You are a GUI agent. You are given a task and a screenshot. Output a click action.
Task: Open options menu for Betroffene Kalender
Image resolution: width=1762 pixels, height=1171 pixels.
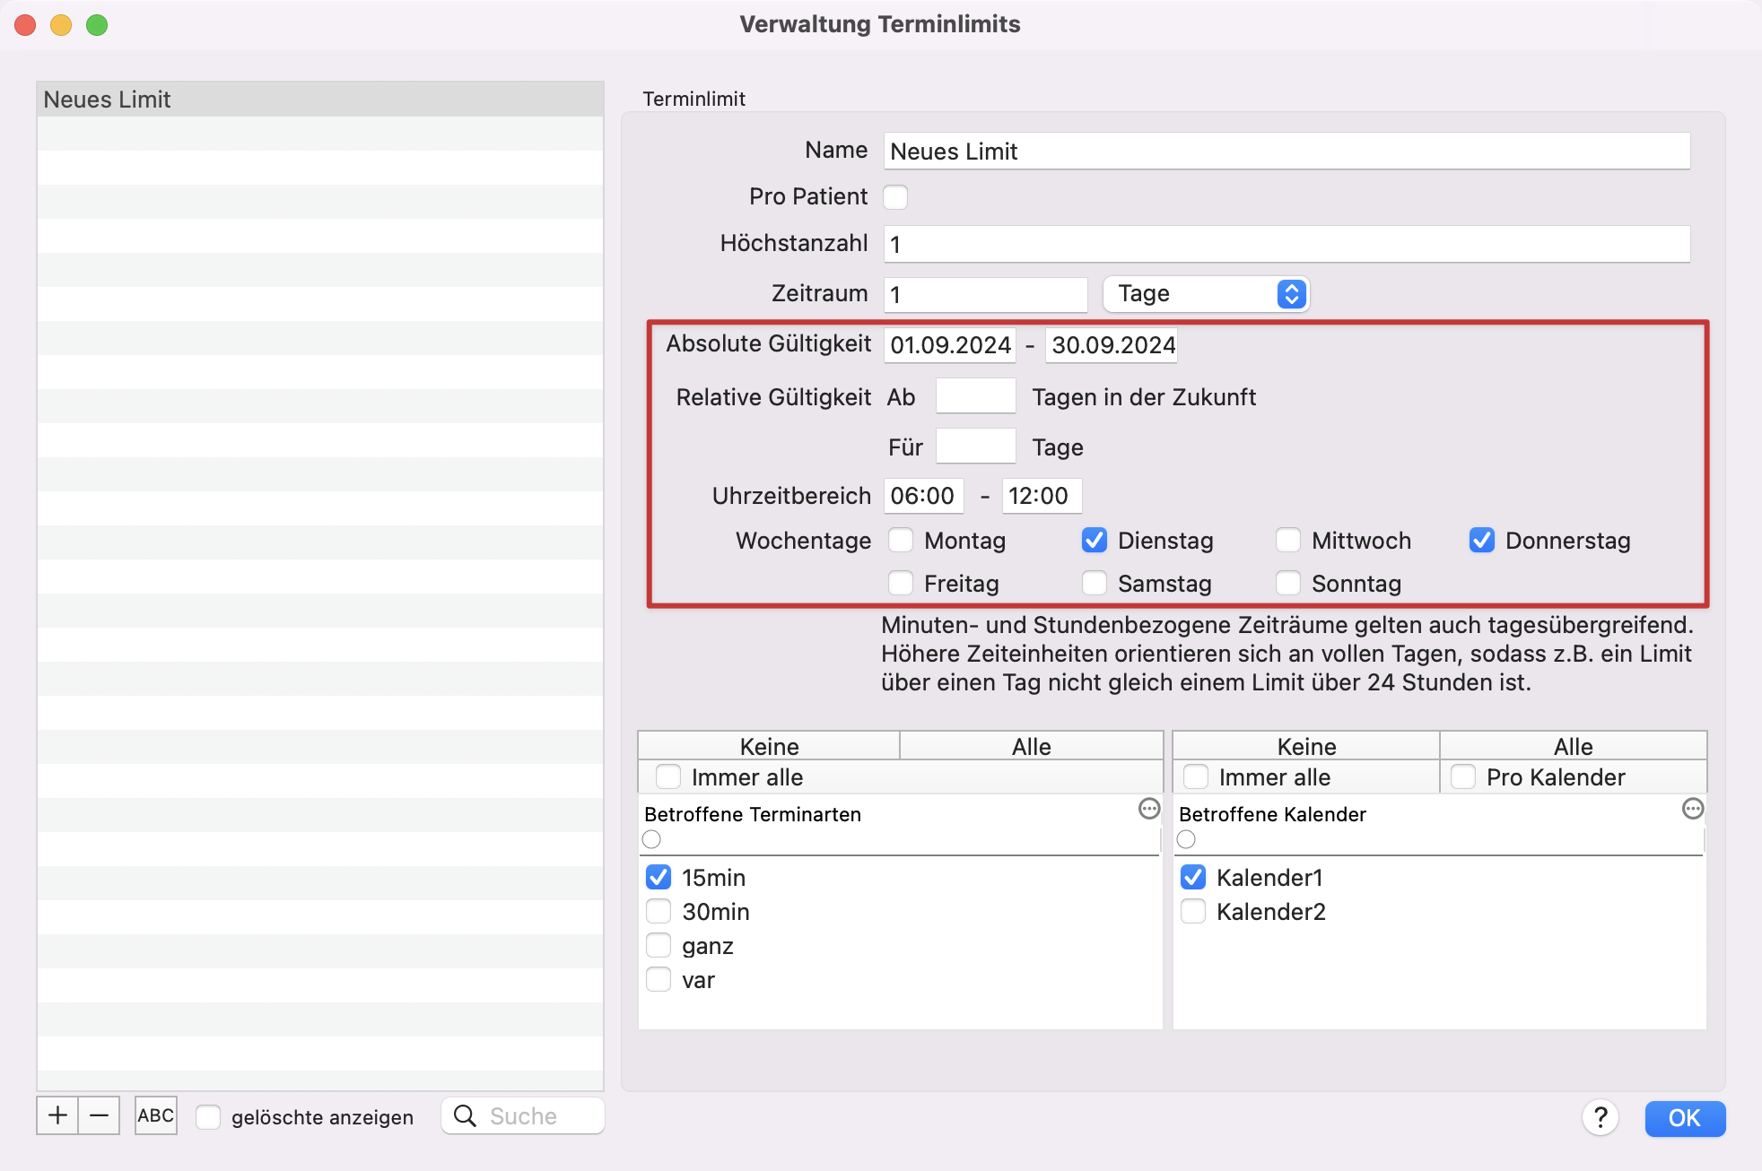(1693, 809)
